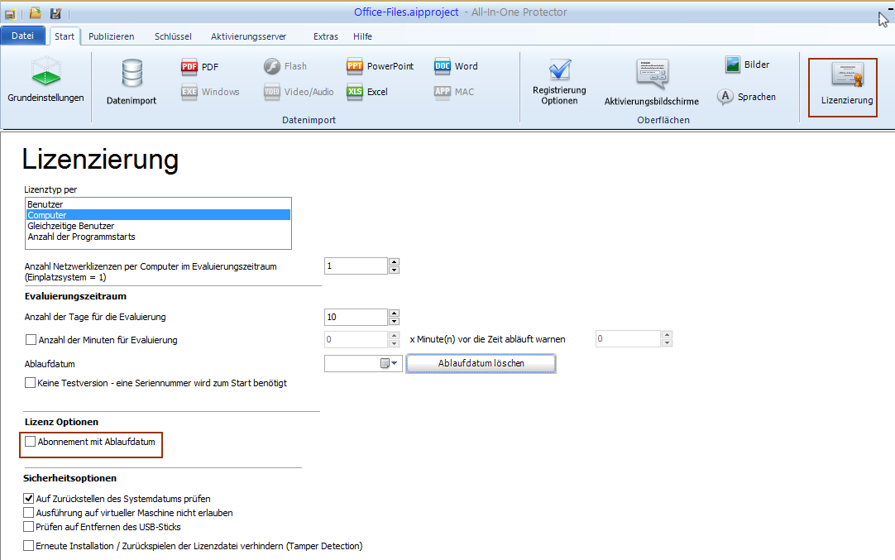Open the Ablaufdatum date picker dropdown
The width and height of the screenshot is (895, 560).
(394, 363)
